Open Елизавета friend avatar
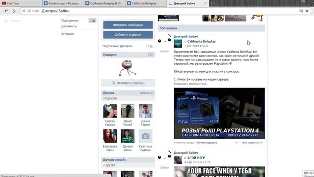The height and width of the screenshot is (177, 314). (110, 136)
